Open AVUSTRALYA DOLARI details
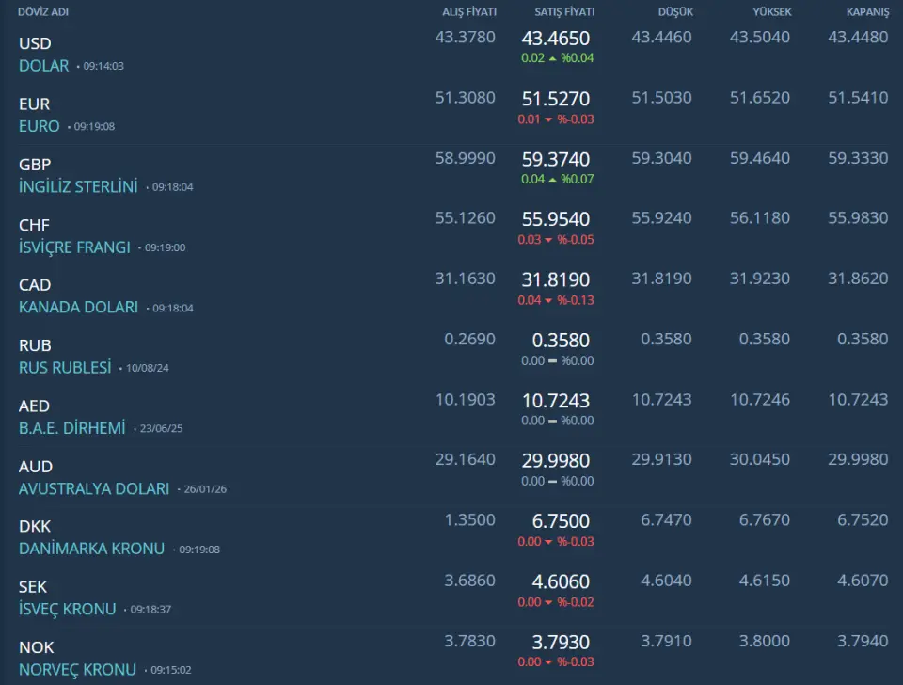Image resolution: width=903 pixels, height=685 pixels. (x=94, y=489)
